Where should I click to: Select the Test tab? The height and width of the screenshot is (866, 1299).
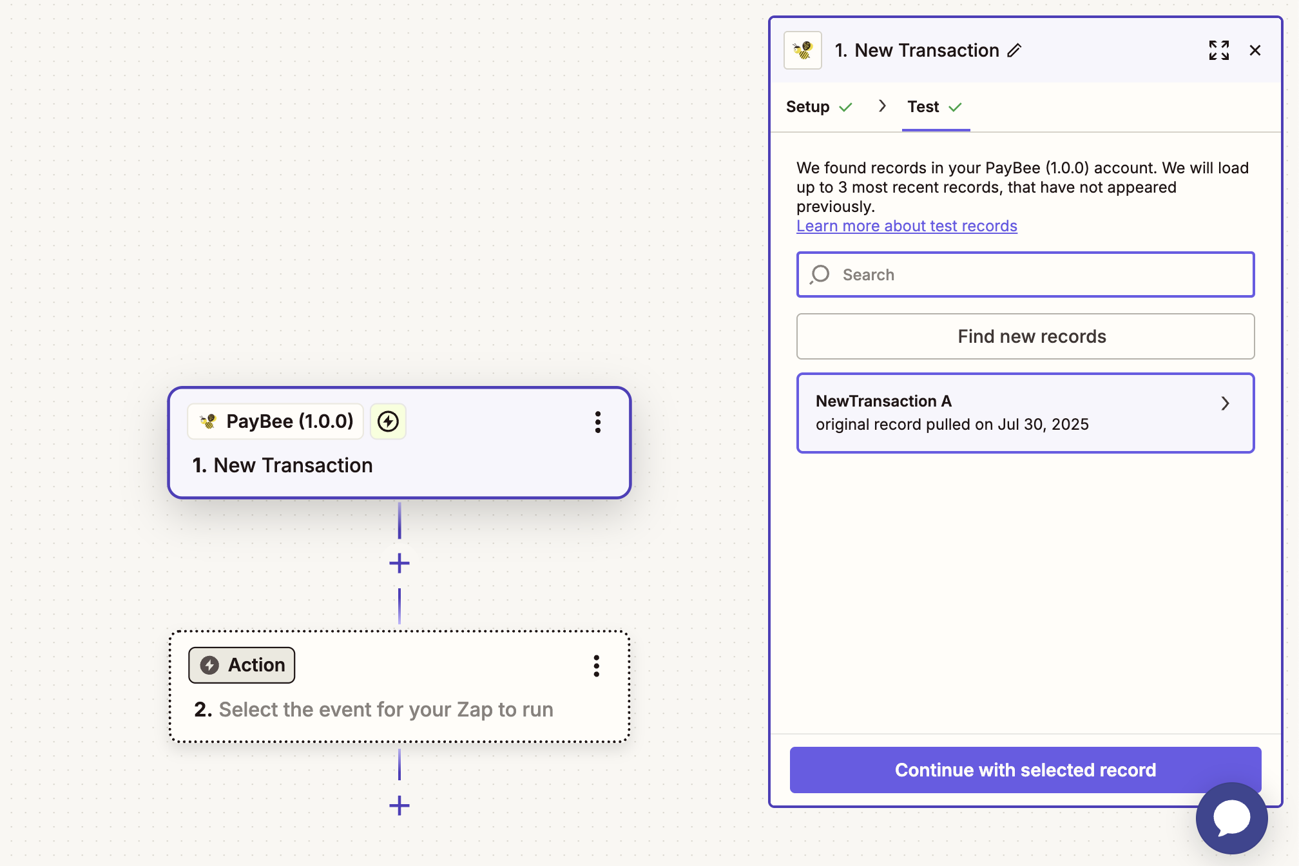923,107
